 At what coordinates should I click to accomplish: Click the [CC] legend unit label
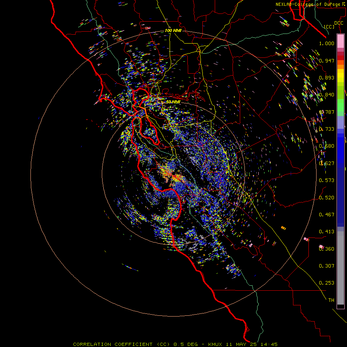point(329,27)
